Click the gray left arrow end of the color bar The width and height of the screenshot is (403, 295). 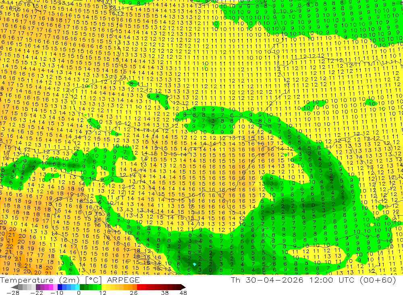pyautogui.click(x=15, y=287)
